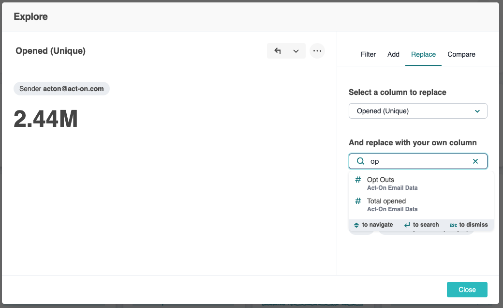Click the enter-key 'to search' icon
The height and width of the screenshot is (308, 503).
[x=407, y=225]
